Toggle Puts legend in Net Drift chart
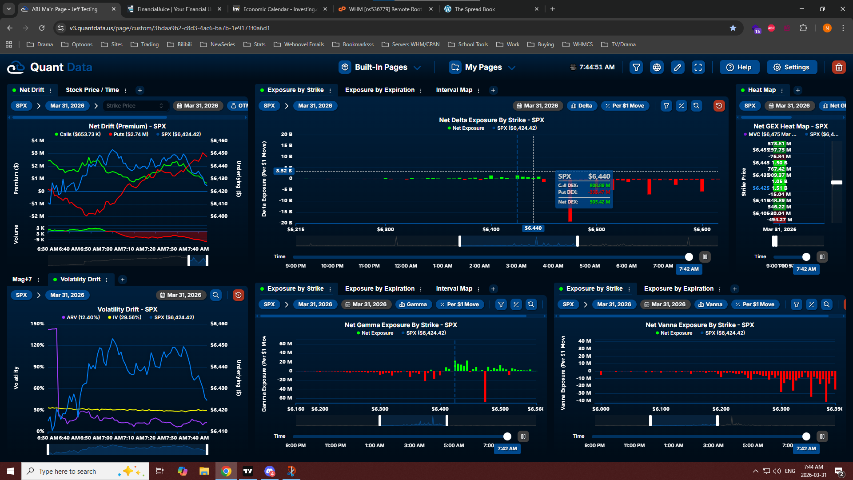This screenshot has height=480, width=853. pyautogui.click(x=128, y=134)
